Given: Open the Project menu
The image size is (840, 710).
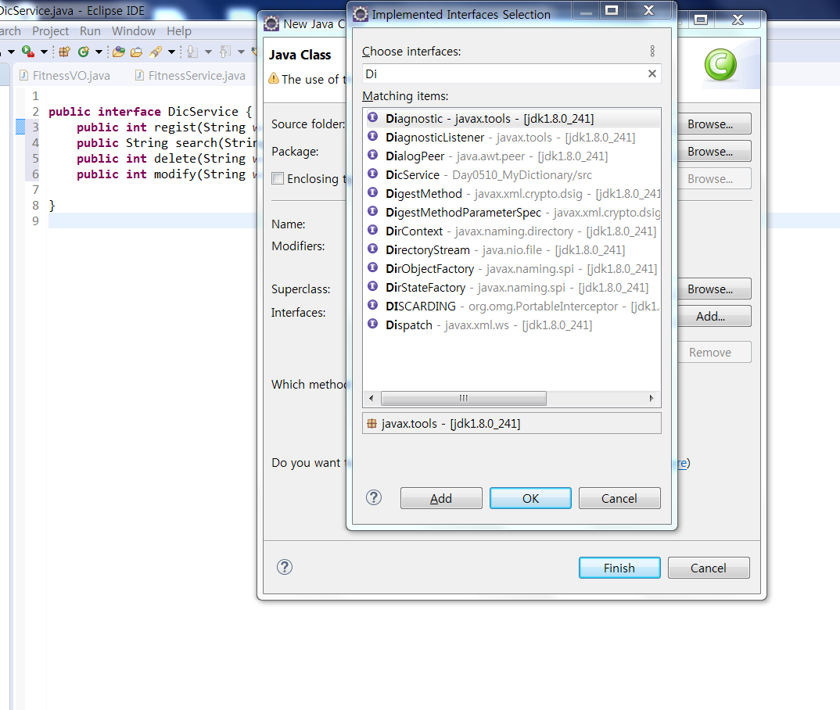Looking at the screenshot, I should (x=50, y=31).
